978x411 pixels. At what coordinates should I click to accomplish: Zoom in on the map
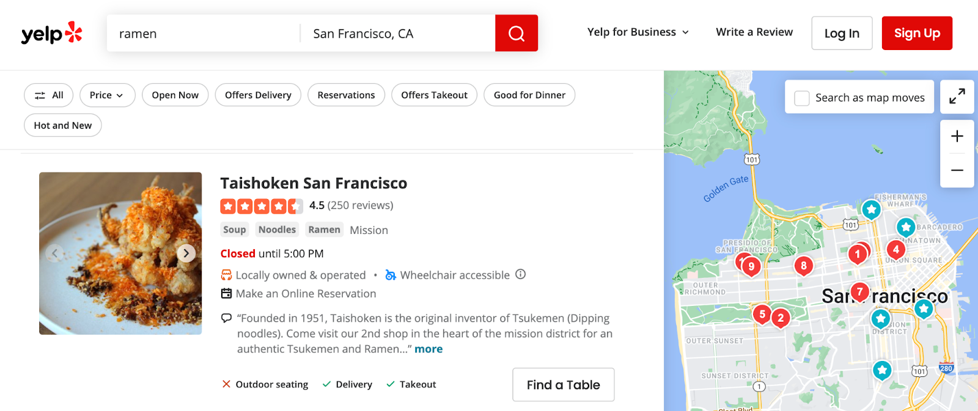[x=957, y=136]
